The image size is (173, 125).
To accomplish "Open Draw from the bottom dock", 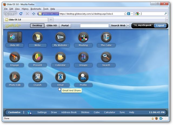I will click(54, 112).
